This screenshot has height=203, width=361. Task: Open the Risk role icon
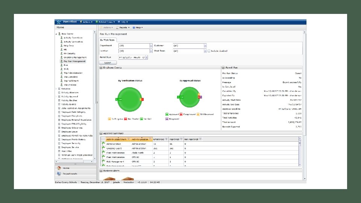coord(61,65)
